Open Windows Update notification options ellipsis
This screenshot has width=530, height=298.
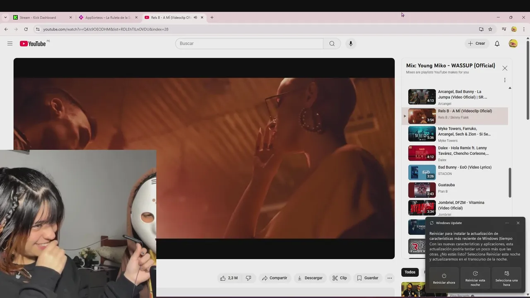point(507,223)
